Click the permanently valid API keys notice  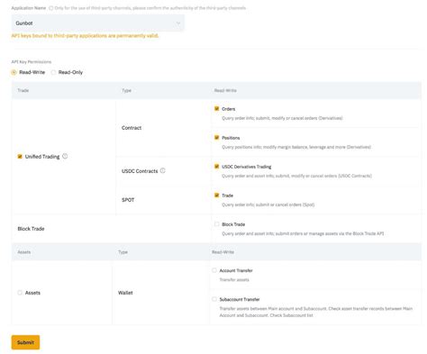pyautogui.click(x=85, y=36)
